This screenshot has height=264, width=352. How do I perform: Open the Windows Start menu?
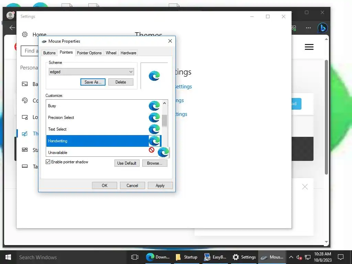click(x=8, y=257)
